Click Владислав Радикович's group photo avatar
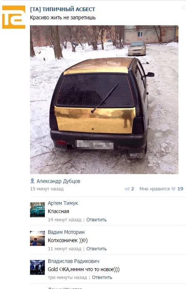 coord(37,267)
